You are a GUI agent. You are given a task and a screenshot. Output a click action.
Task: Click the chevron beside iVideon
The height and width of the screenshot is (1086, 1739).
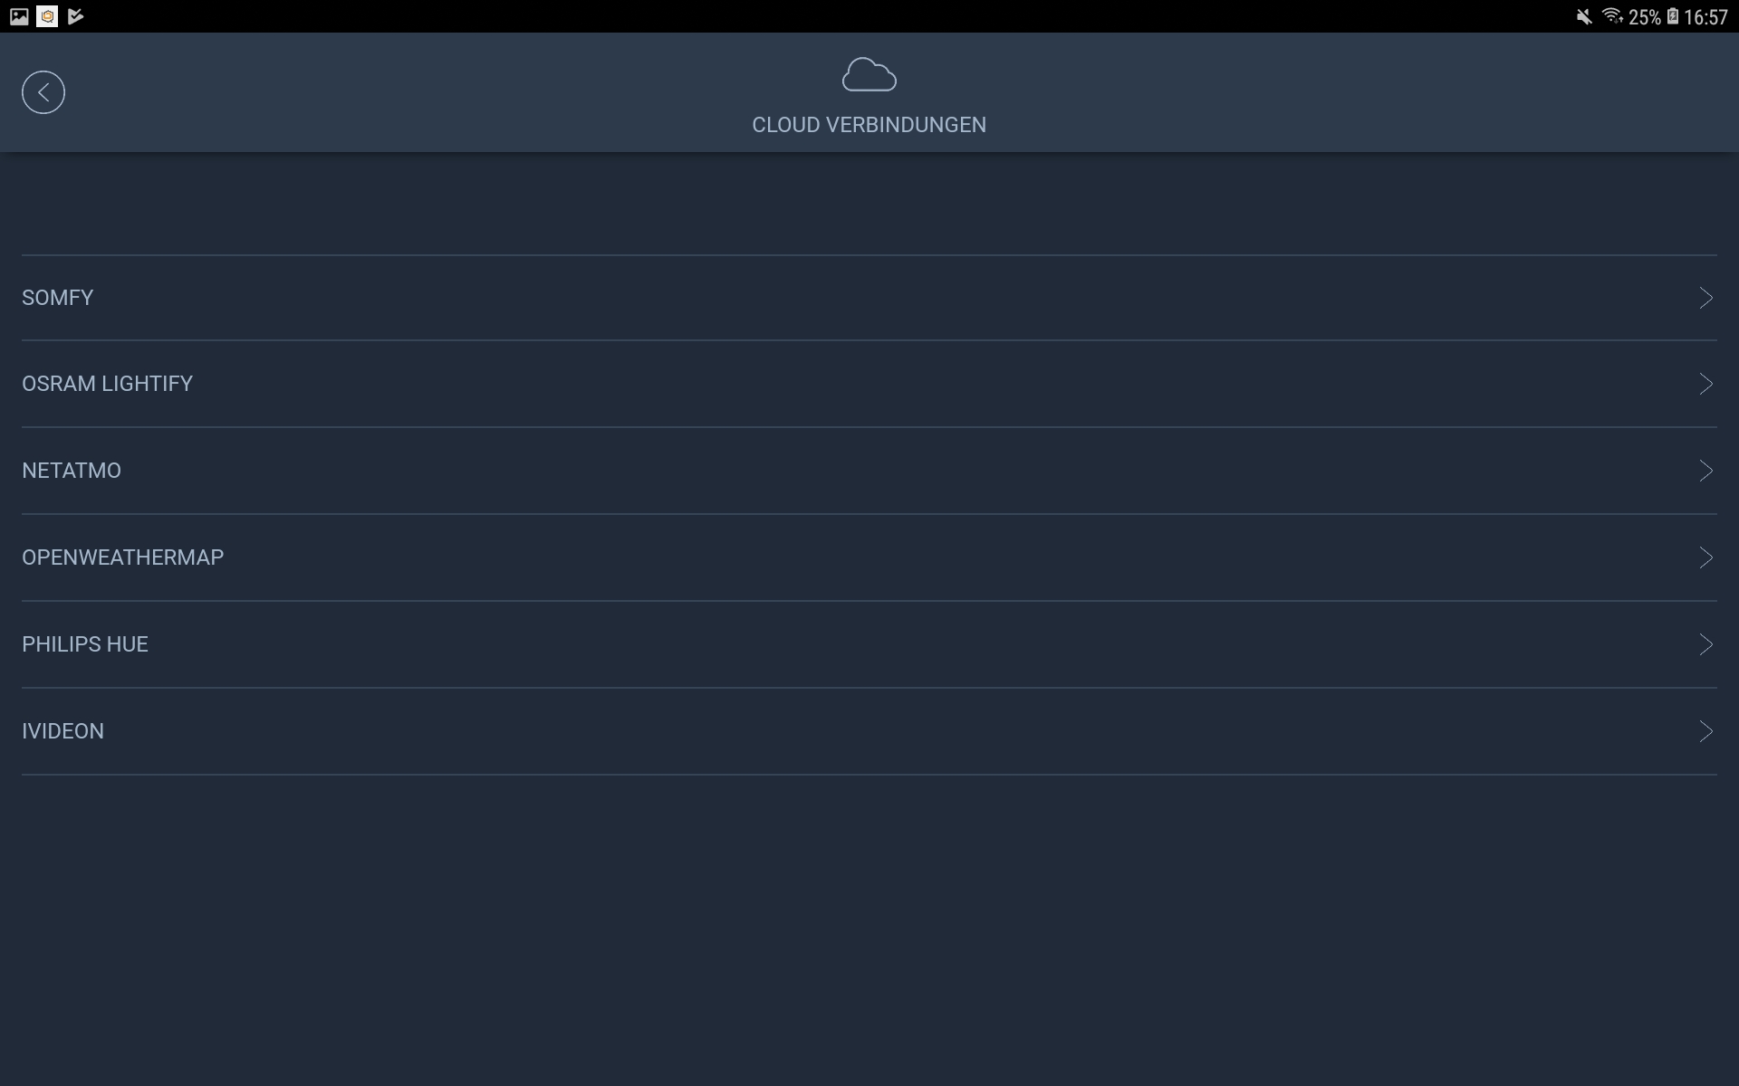click(x=1705, y=731)
